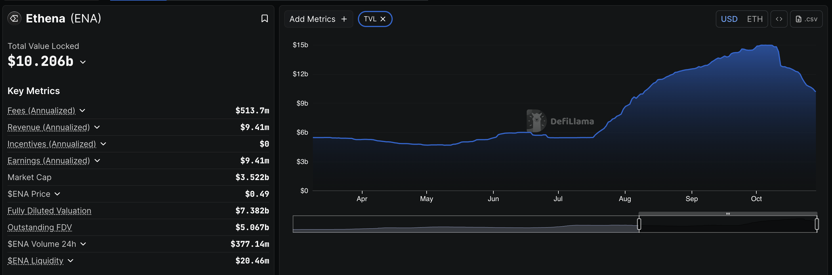
Task: Open the embed chart code icon
Action: tap(779, 19)
